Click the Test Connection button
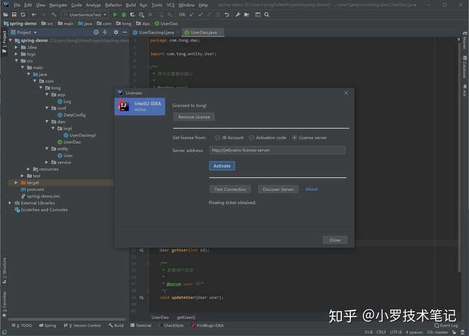The height and width of the screenshot is (336, 469). [x=230, y=189]
